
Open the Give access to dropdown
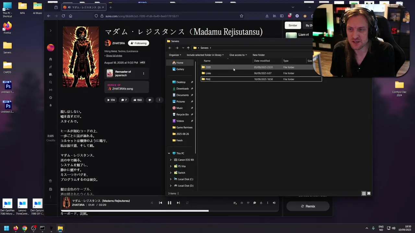[238, 55]
